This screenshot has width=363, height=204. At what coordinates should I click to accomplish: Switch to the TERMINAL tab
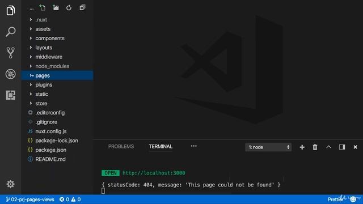coord(161,146)
